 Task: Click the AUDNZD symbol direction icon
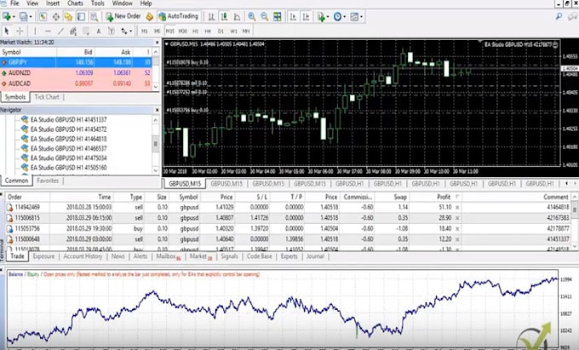click(x=5, y=73)
